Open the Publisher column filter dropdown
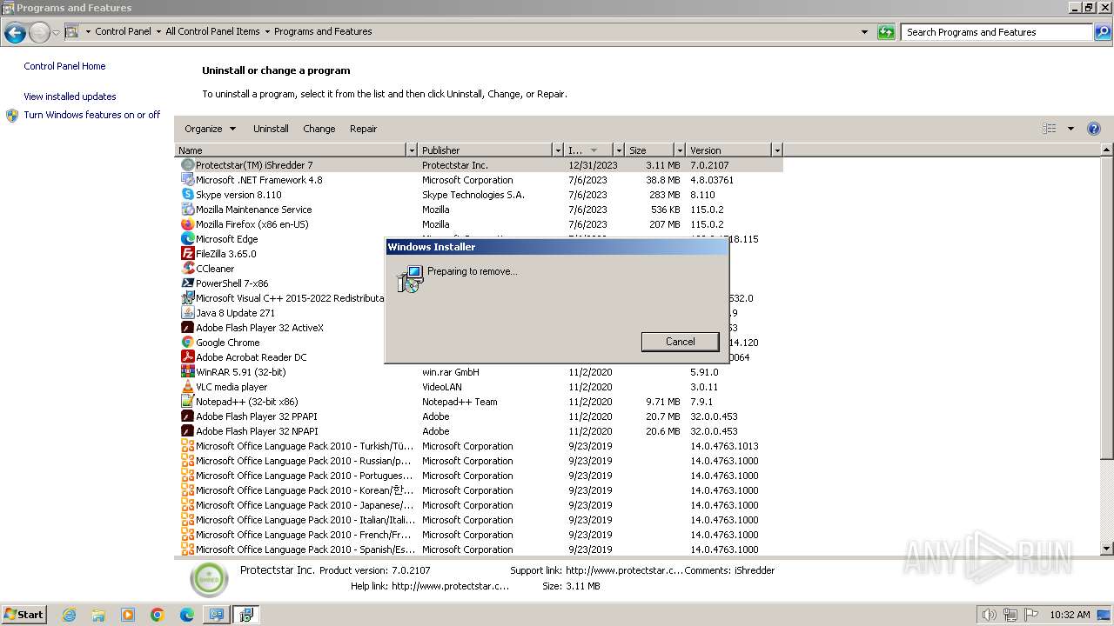 [557, 150]
